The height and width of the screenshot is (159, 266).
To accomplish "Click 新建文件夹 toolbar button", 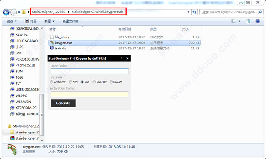I will [x=70, y=21].
